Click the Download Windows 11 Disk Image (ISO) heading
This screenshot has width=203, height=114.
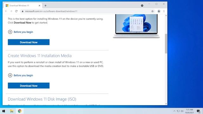[x=42, y=99]
